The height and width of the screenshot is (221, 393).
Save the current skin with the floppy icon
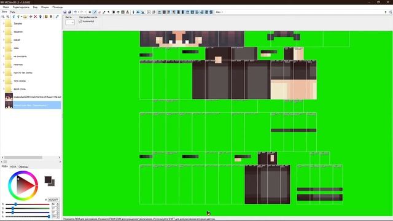65,12
